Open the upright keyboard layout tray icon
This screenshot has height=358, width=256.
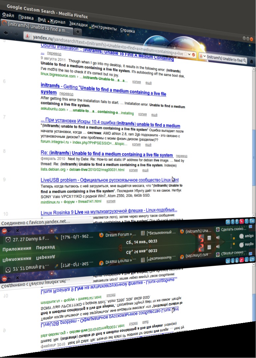click(x=209, y=238)
